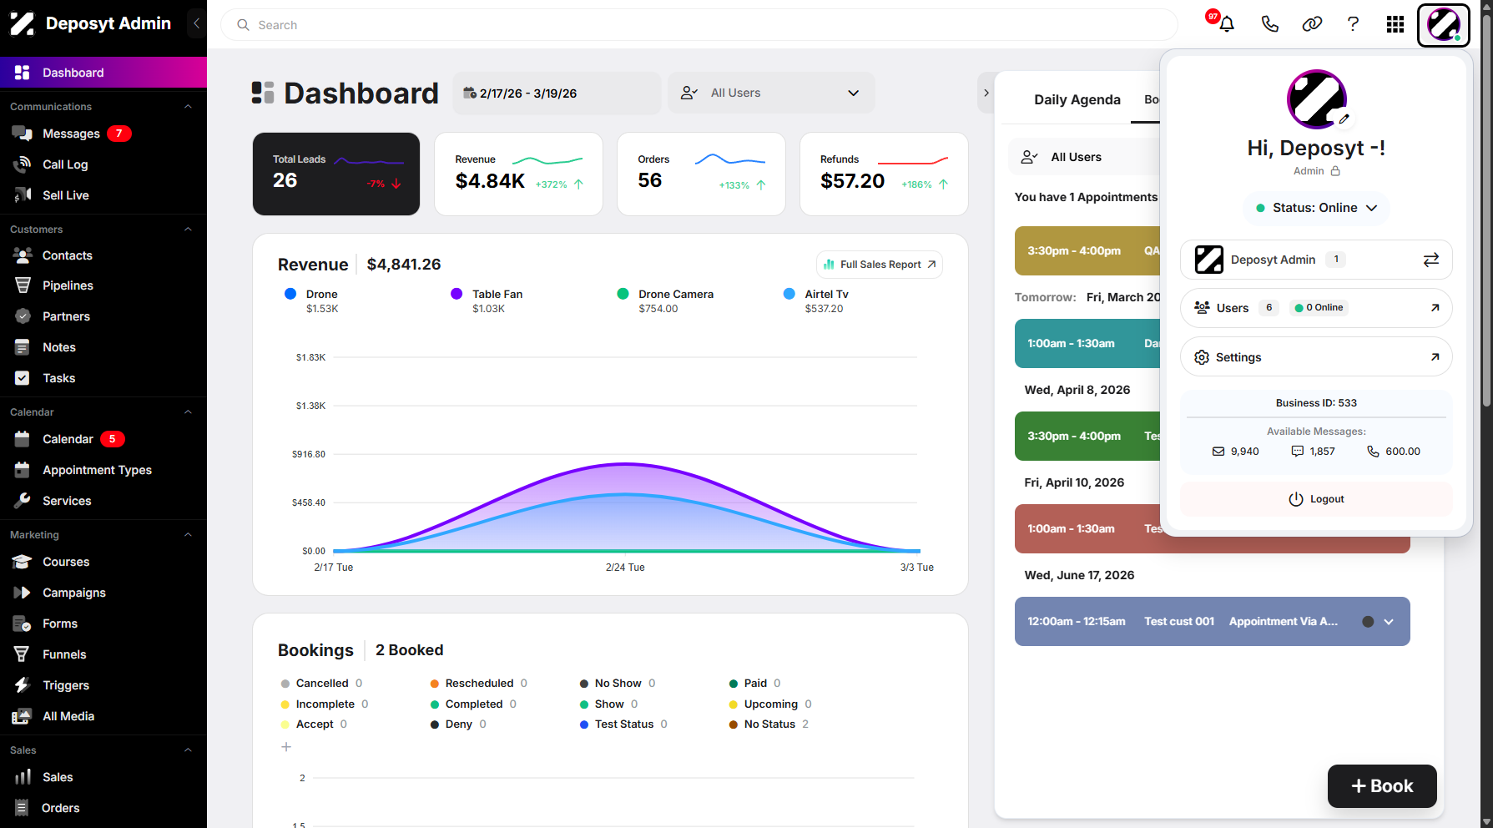Open the notifications bell icon
Viewport: 1493px width, 828px height.
1226,24
